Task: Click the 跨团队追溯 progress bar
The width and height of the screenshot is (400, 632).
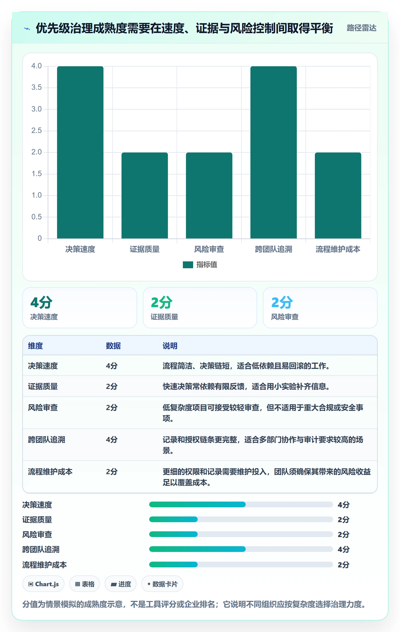Action: click(x=241, y=549)
